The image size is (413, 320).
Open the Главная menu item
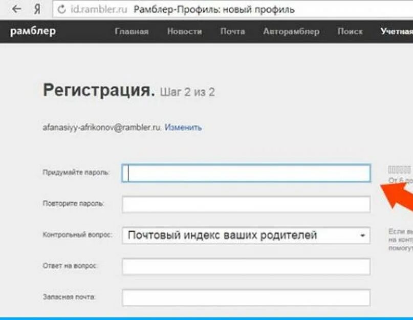132,32
